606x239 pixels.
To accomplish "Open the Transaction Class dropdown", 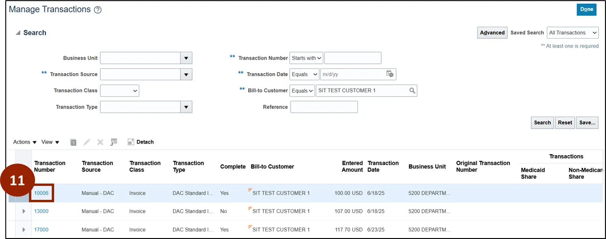I will tap(120, 90).
